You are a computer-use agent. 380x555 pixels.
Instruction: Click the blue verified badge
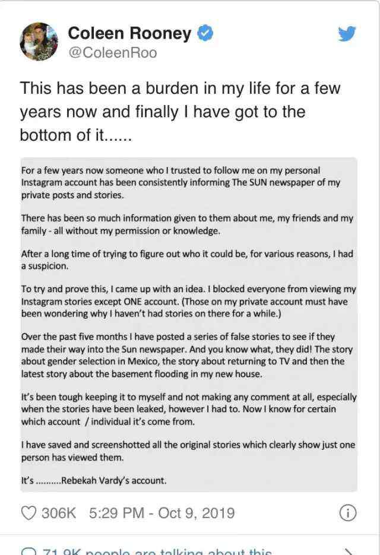coord(205,33)
